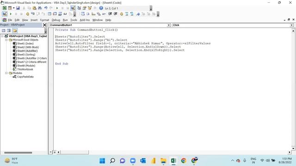Viewport: 296px width, 166px height.
Task: Select ThisWorkbook in project tree
Action: pyautogui.click(x=25, y=69)
